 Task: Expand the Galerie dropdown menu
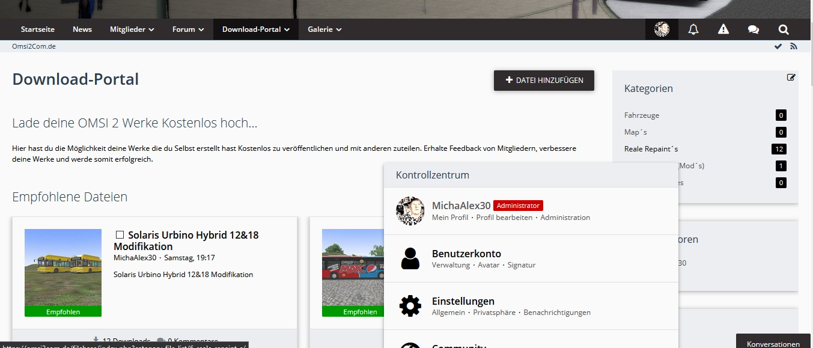pyautogui.click(x=324, y=29)
